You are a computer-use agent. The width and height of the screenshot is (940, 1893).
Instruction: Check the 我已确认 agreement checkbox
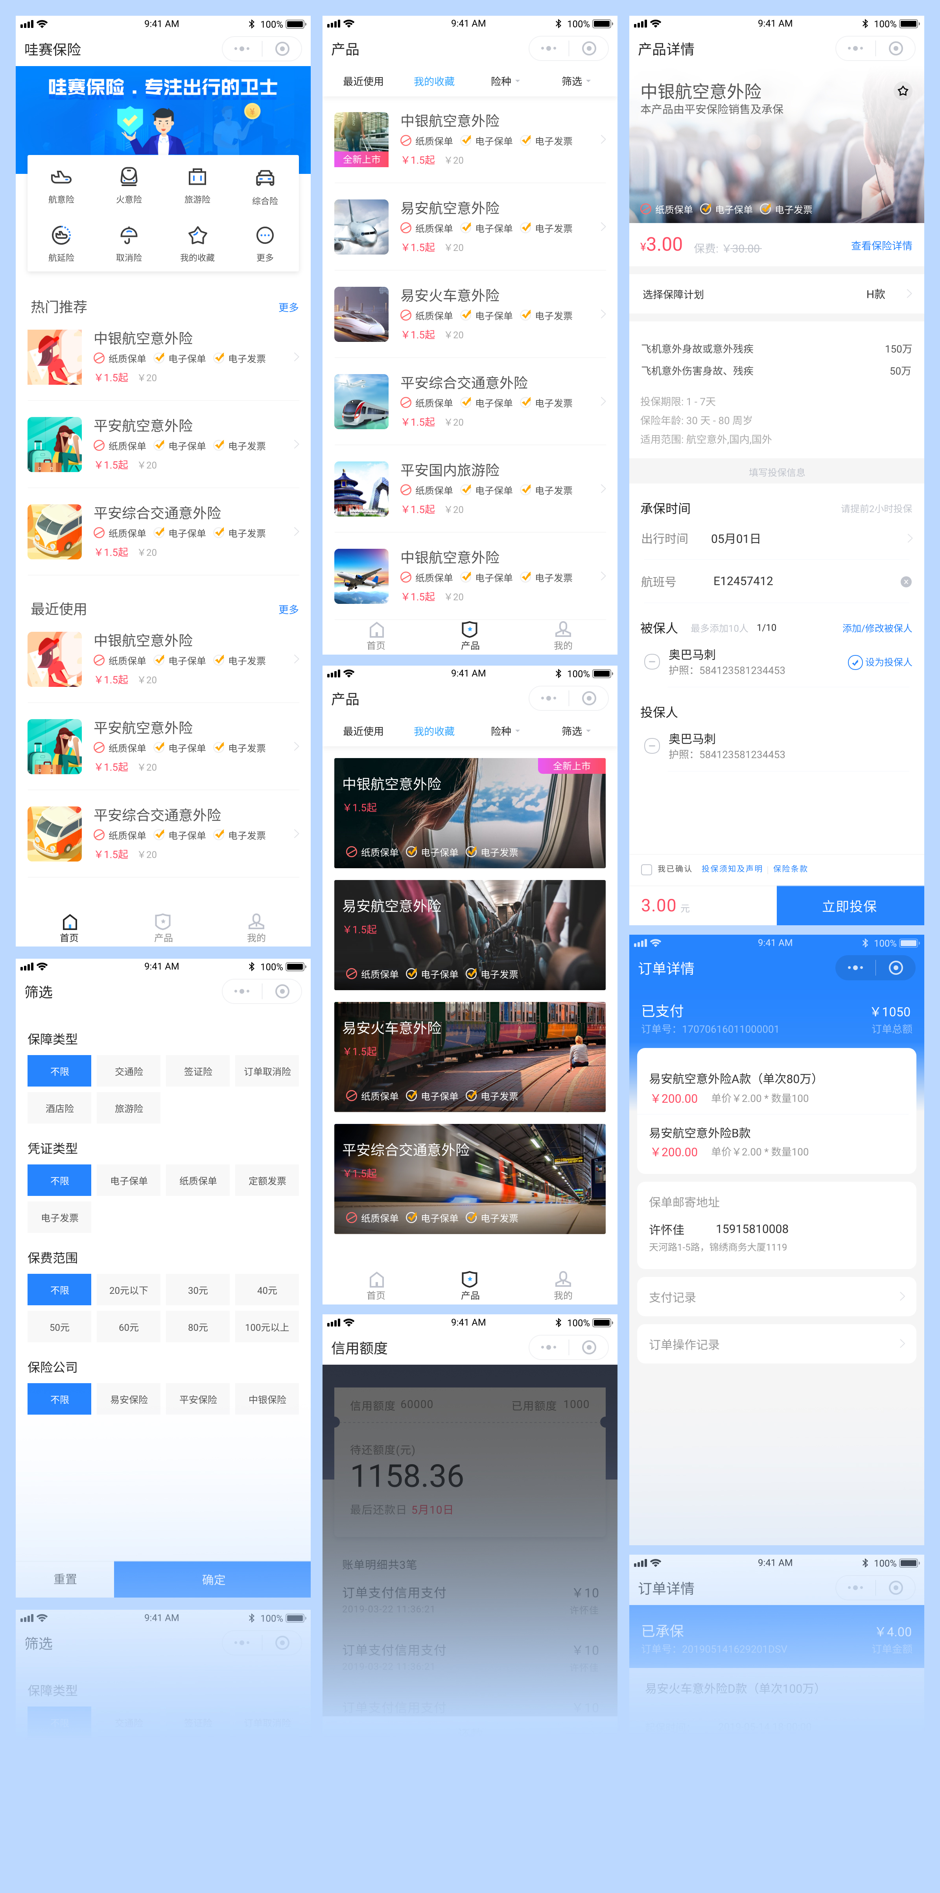point(647,869)
